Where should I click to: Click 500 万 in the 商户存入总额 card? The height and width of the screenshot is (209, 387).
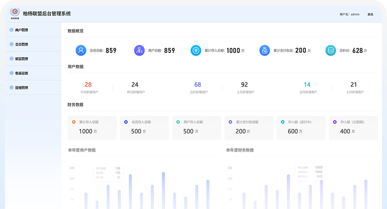click(x=190, y=131)
